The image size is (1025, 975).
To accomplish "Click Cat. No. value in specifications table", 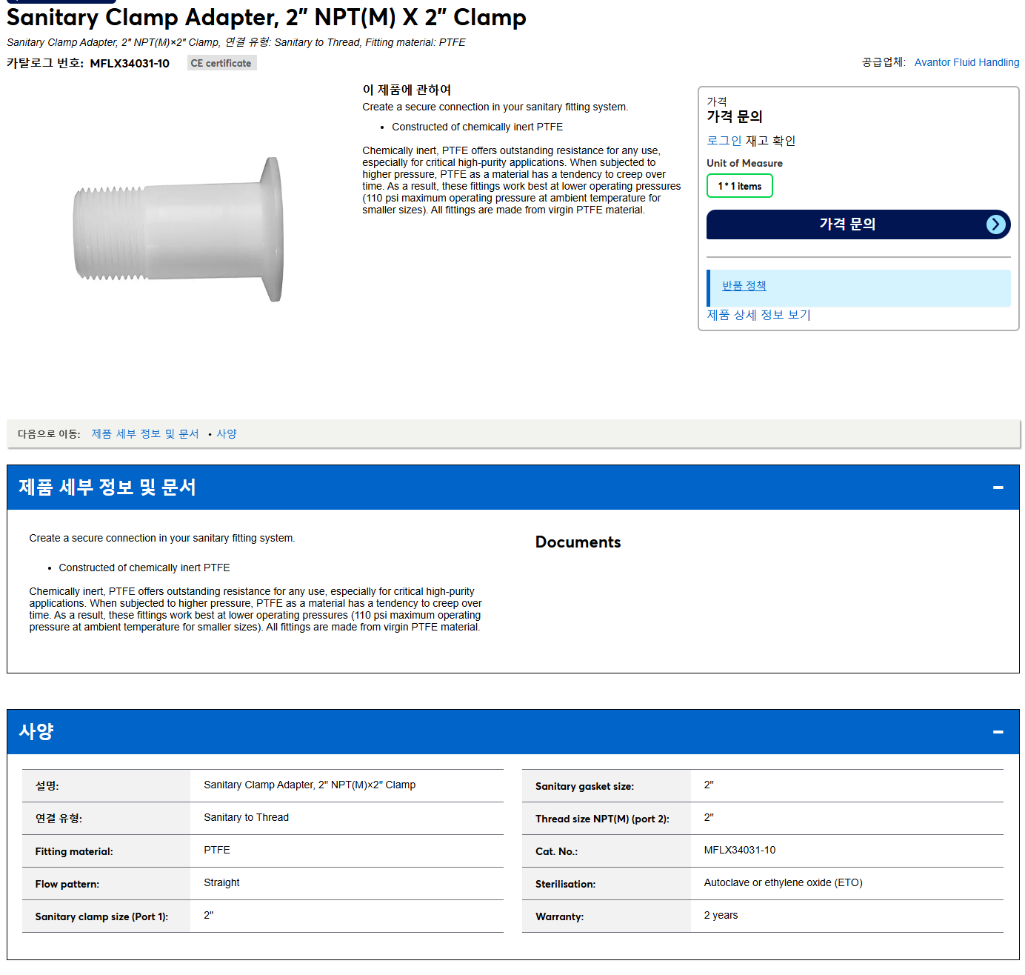I will 740,850.
